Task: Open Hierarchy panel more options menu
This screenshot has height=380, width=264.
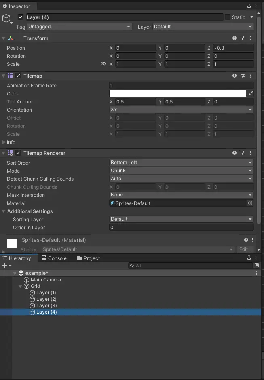Action: tap(256, 258)
